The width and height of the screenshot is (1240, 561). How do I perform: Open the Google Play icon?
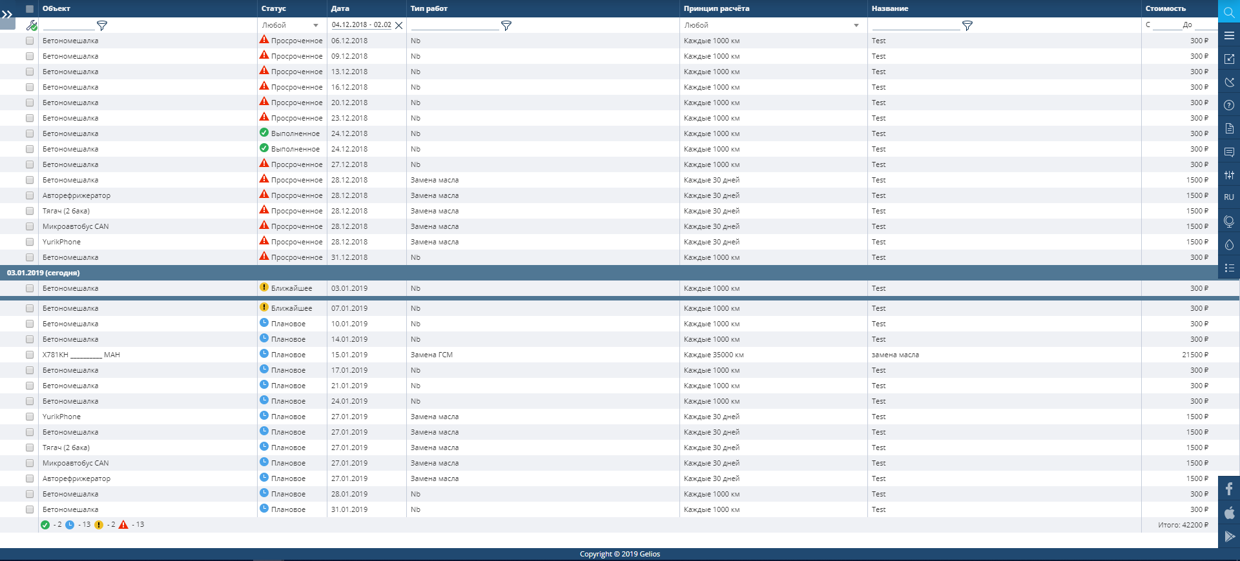click(x=1229, y=536)
